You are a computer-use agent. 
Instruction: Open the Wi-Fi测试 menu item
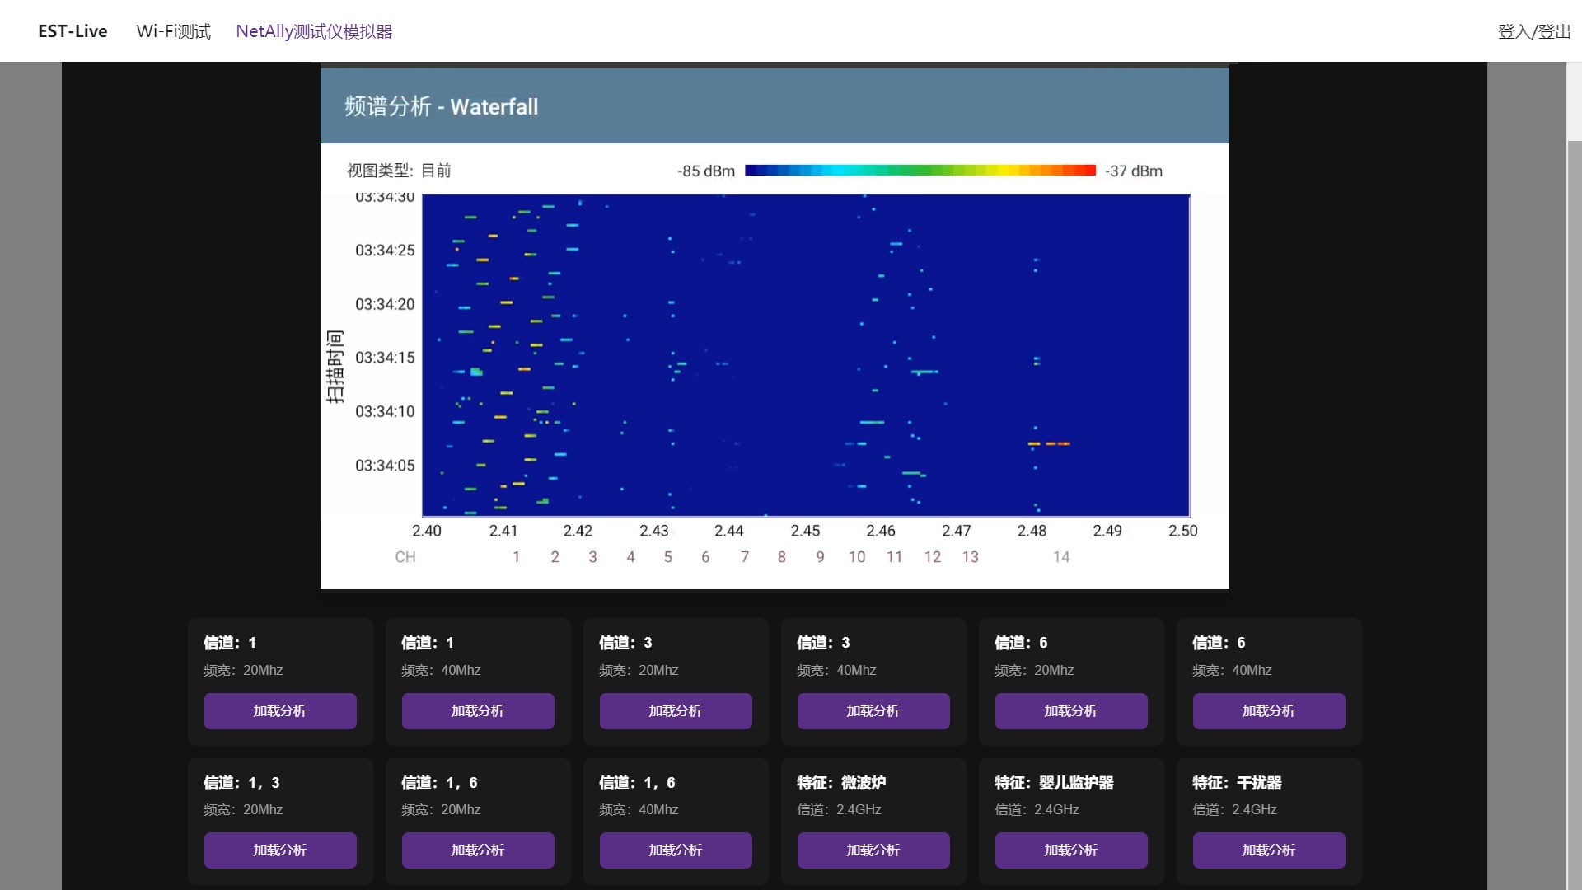(173, 31)
